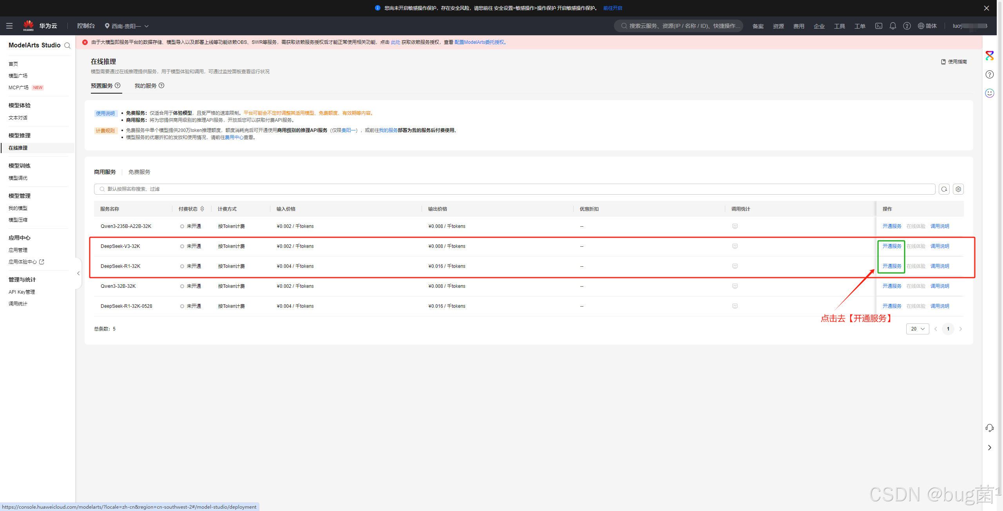Open the user account menu
1003x511 pixels.
(970, 26)
